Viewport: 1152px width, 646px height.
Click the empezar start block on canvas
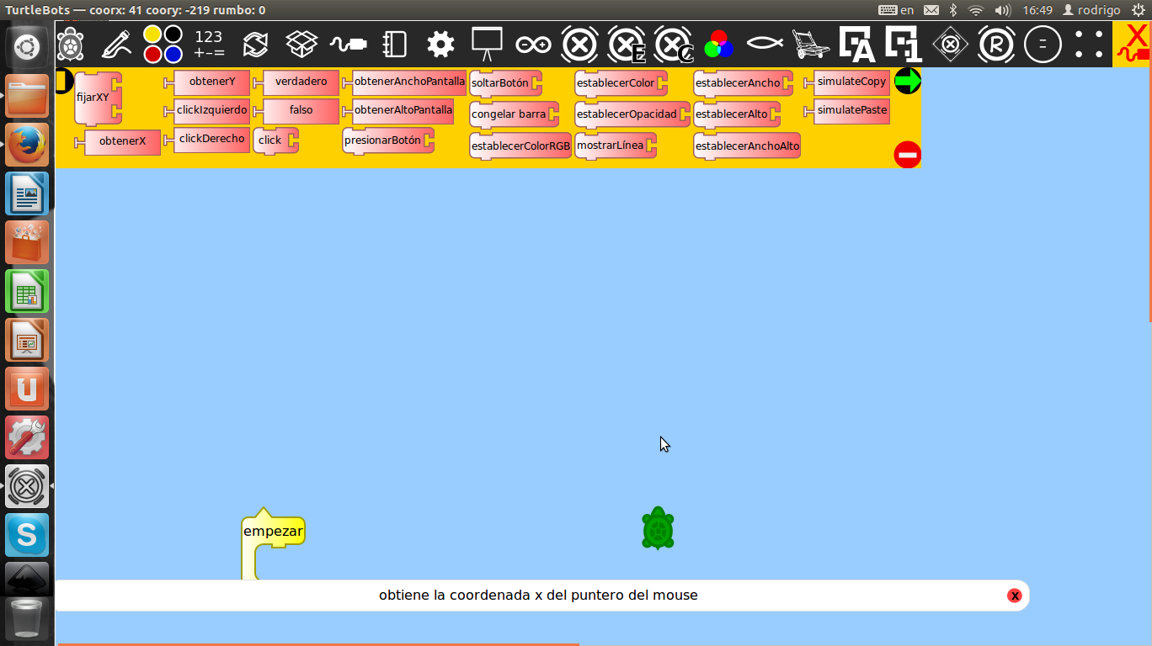point(273,532)
